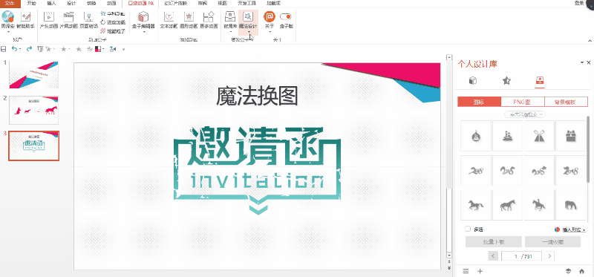Insert the windmill-shaped icon
Screen dimensions: 594x277
coord(539,136)
